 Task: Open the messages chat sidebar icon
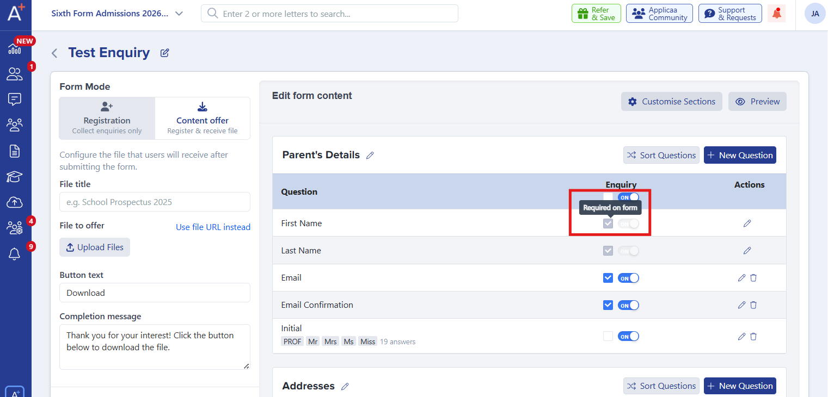click(14, 99)
